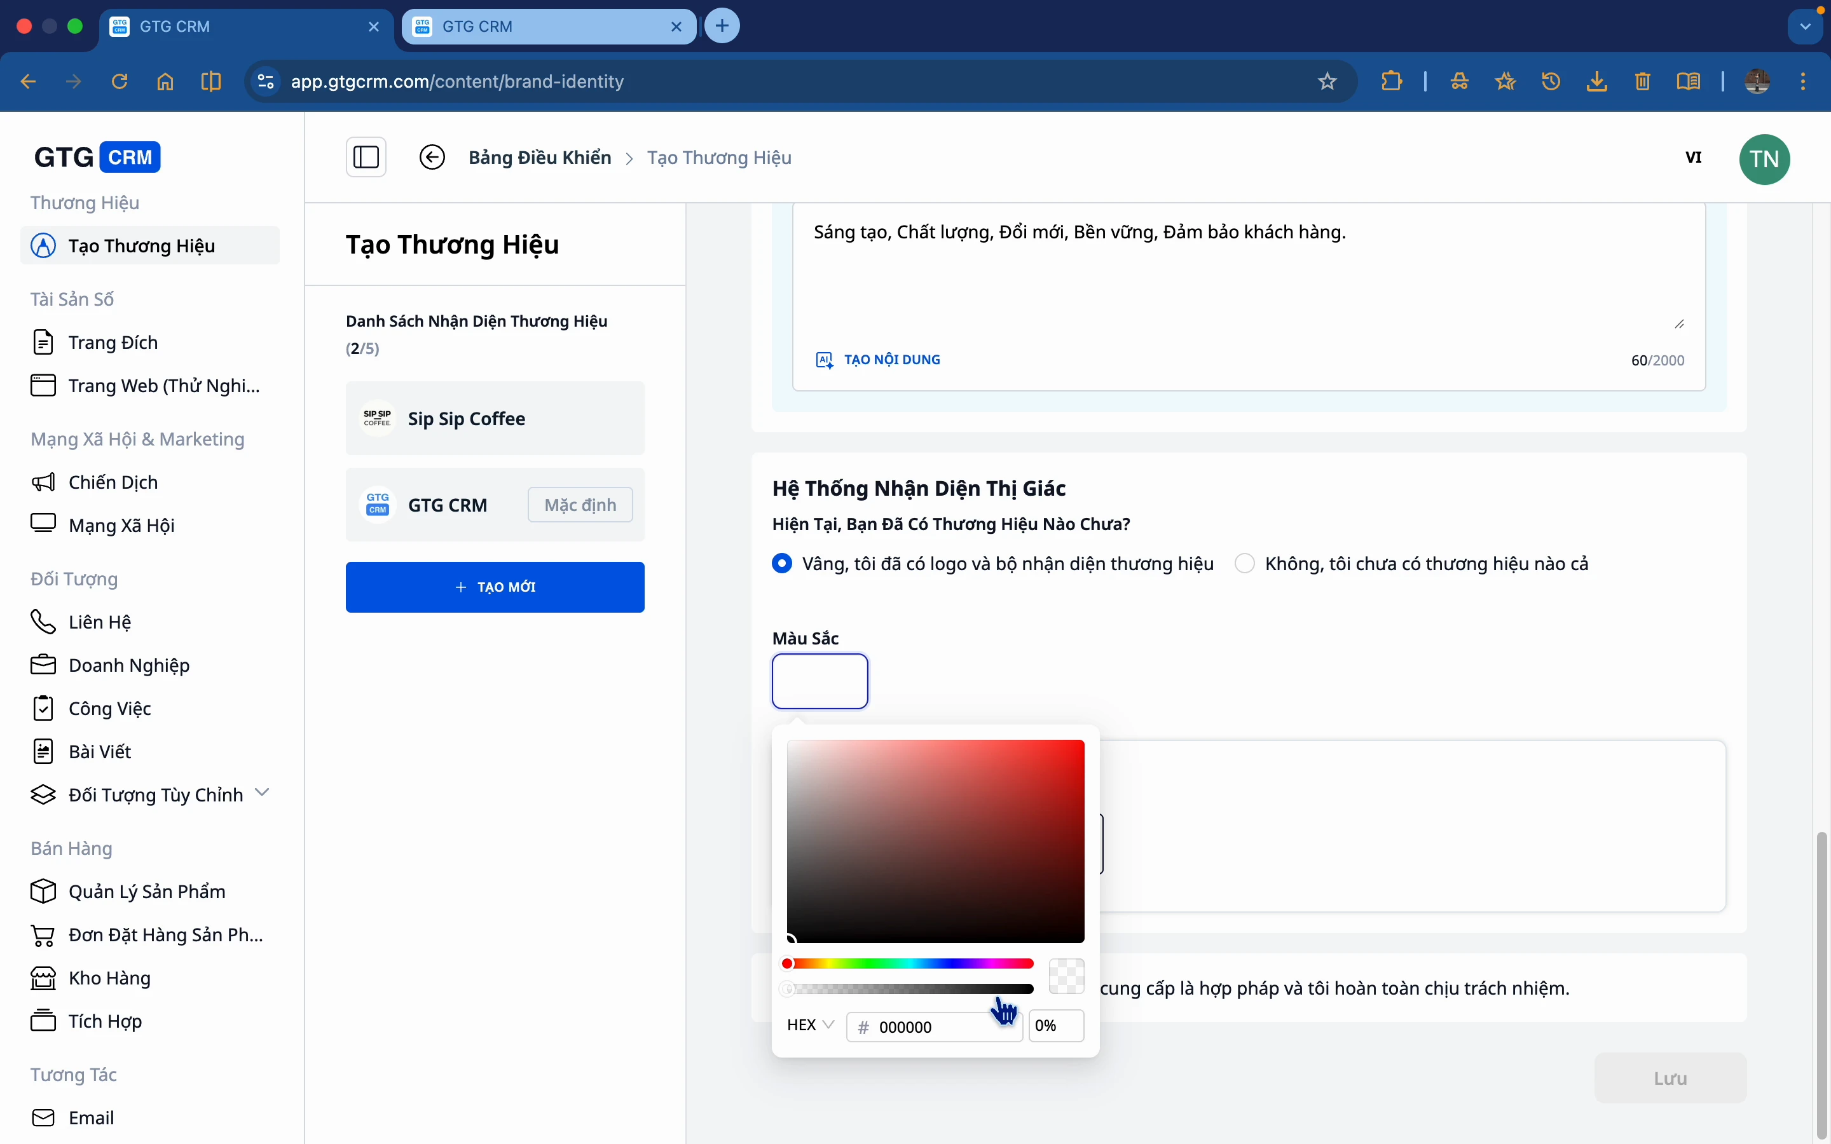Open Kho Hàng store item
The height and width of the screenshot is (1144, 1831).
(x=109, y=977)
